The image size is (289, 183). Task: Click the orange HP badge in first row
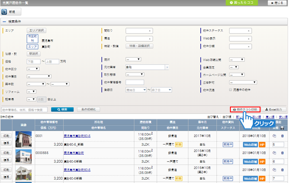tap(262, 145)
